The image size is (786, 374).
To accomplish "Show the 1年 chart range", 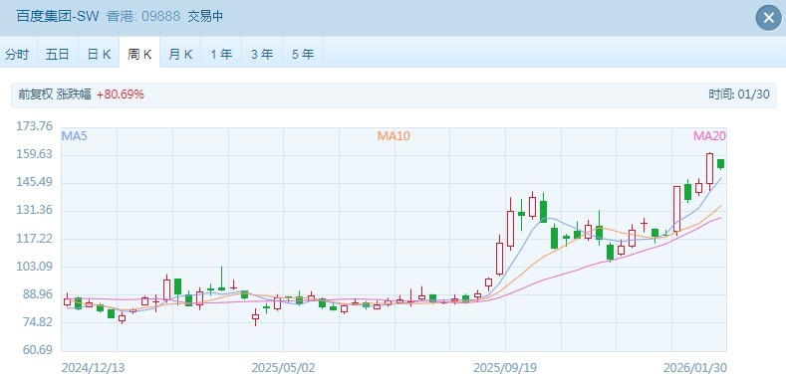I will pos(221,54).
